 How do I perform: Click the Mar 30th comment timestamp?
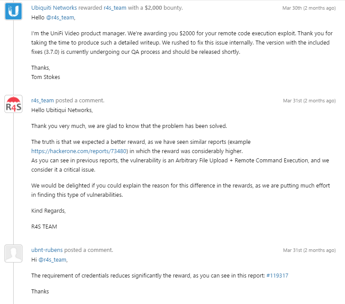pos(309,8)
